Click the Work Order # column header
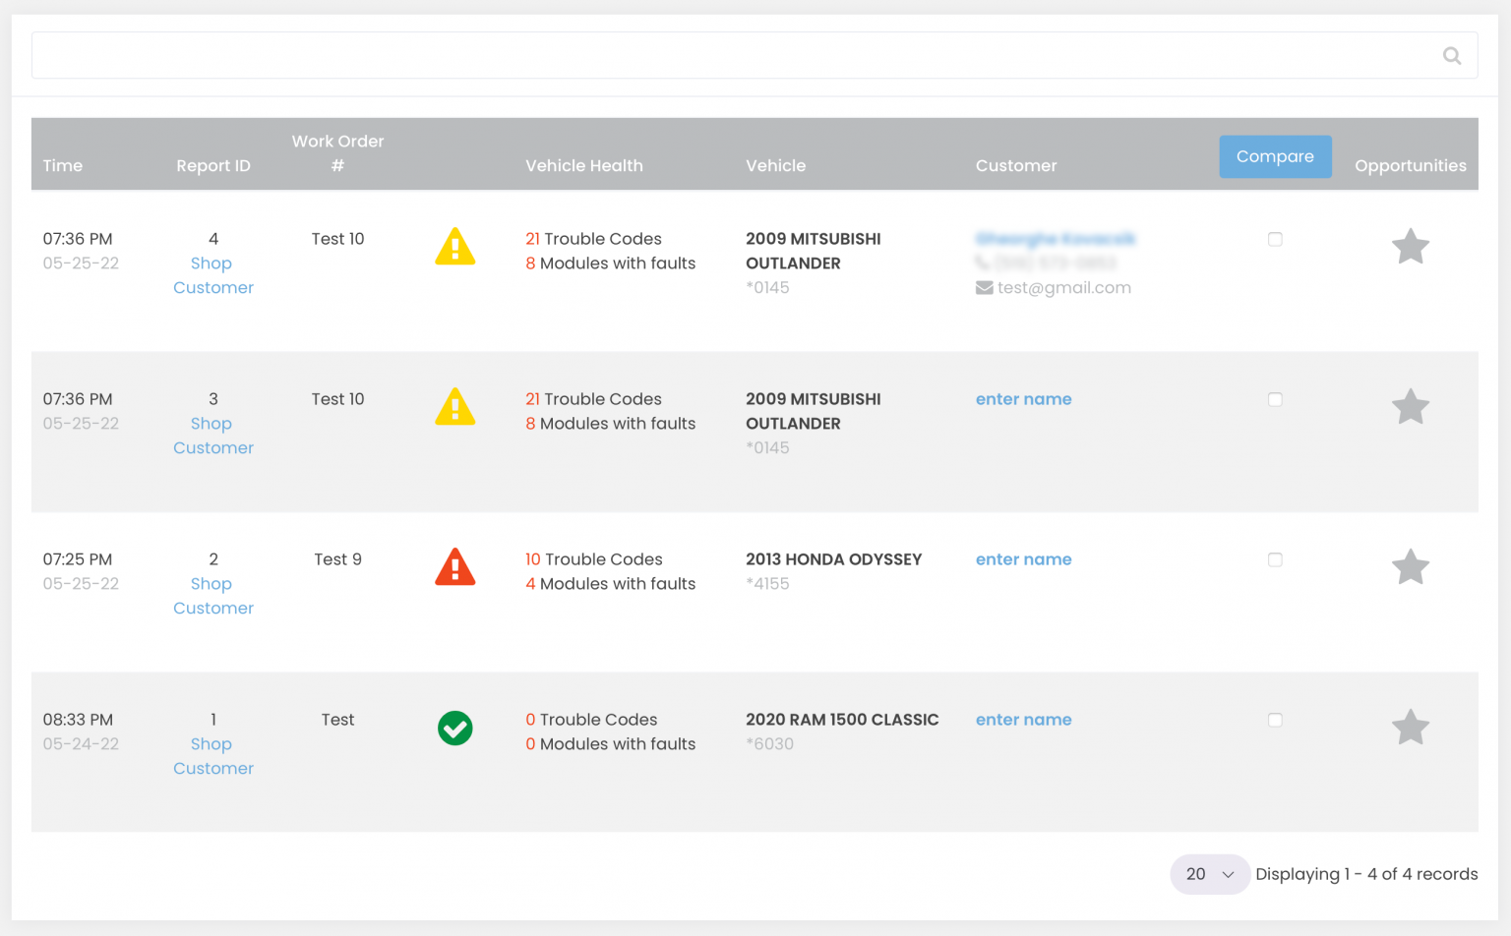The width and height of the screenshot is (1511, 936). point(337,153)
